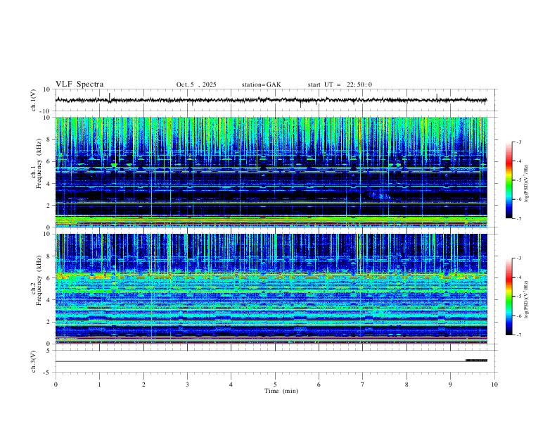Click the 'Time (min)' axis label
The width and height of the screenshot is (557, 431).
(x=281, y=391)
